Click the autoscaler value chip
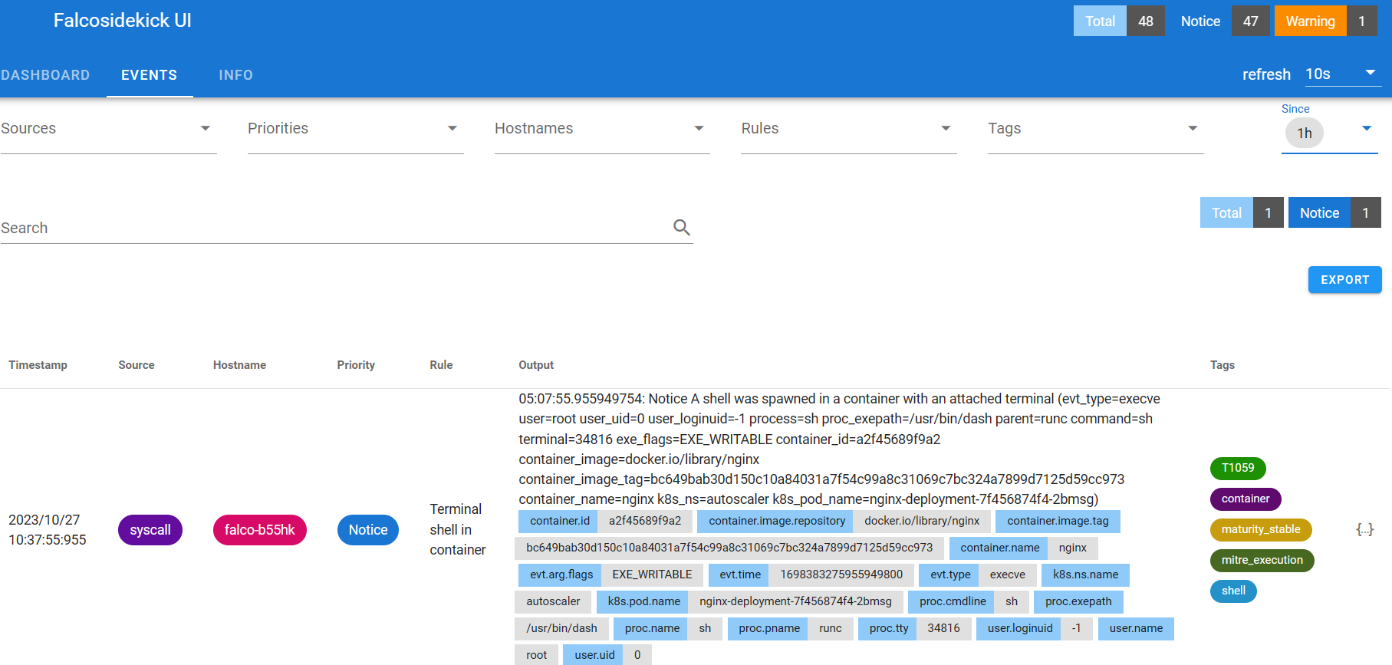This screenshot has width=1392, height=665. pyautogui.click(x=553, y=601)
